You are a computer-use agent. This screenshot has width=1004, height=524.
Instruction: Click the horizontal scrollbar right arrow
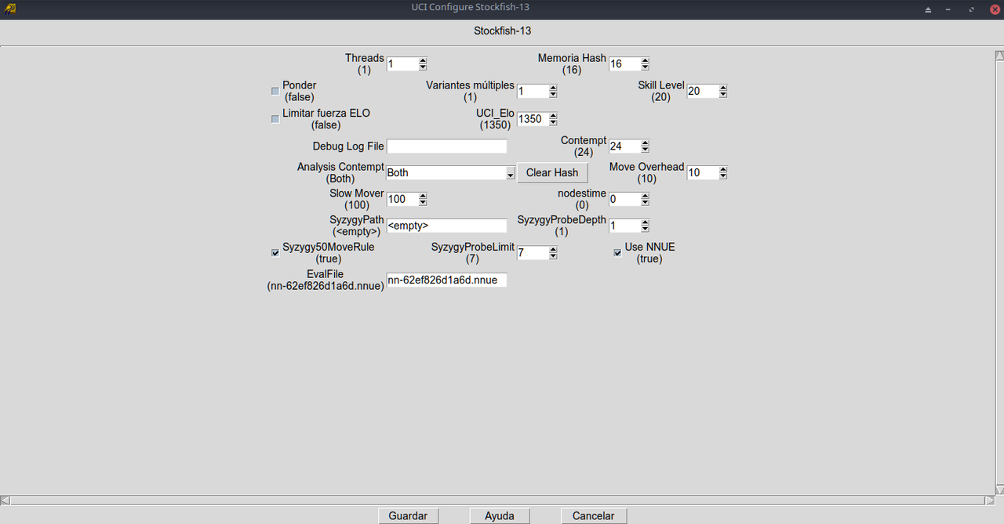(989, 500)
